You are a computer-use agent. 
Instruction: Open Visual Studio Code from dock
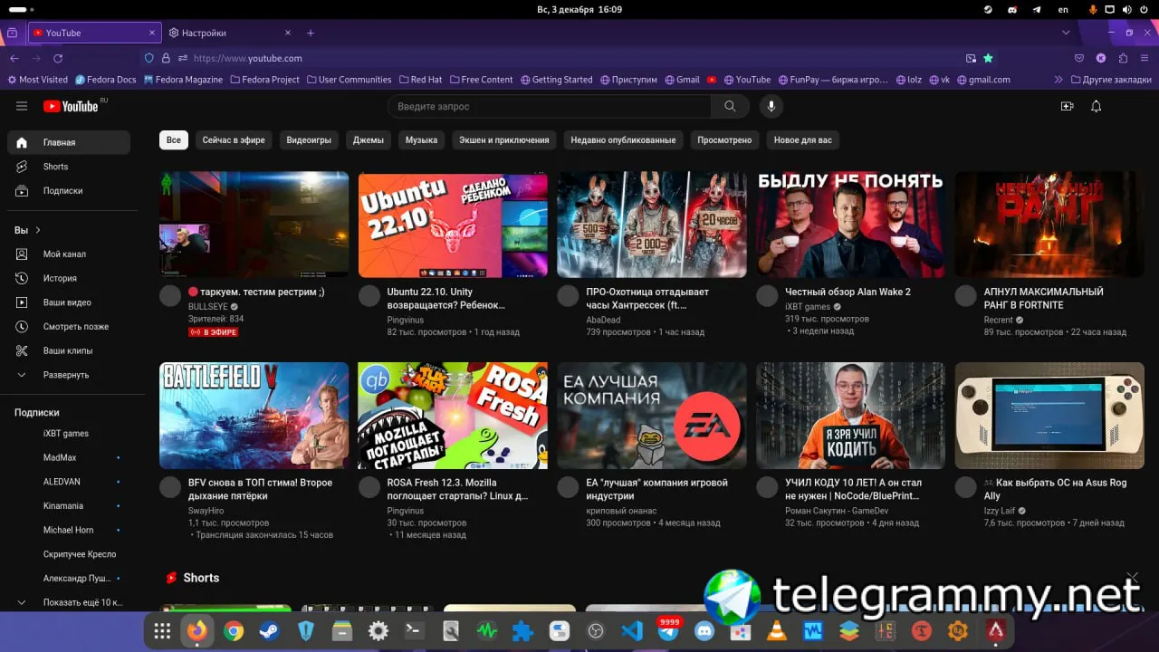point(632,631)
